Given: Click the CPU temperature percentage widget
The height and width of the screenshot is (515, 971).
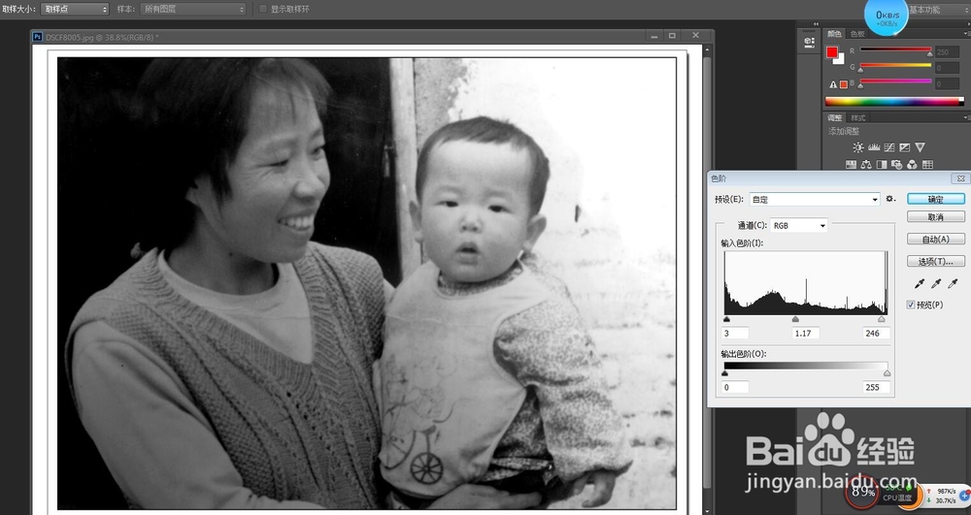Looking at the screenshot, I should [861, 492].
